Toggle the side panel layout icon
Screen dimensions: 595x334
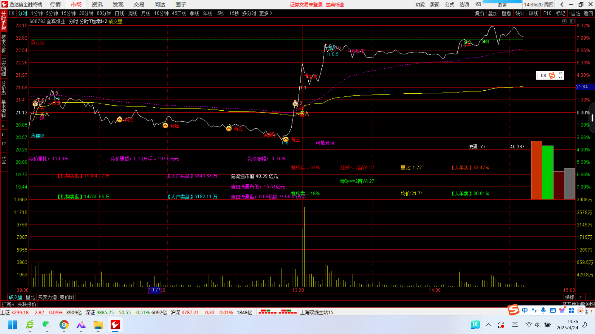click(572, 21)
